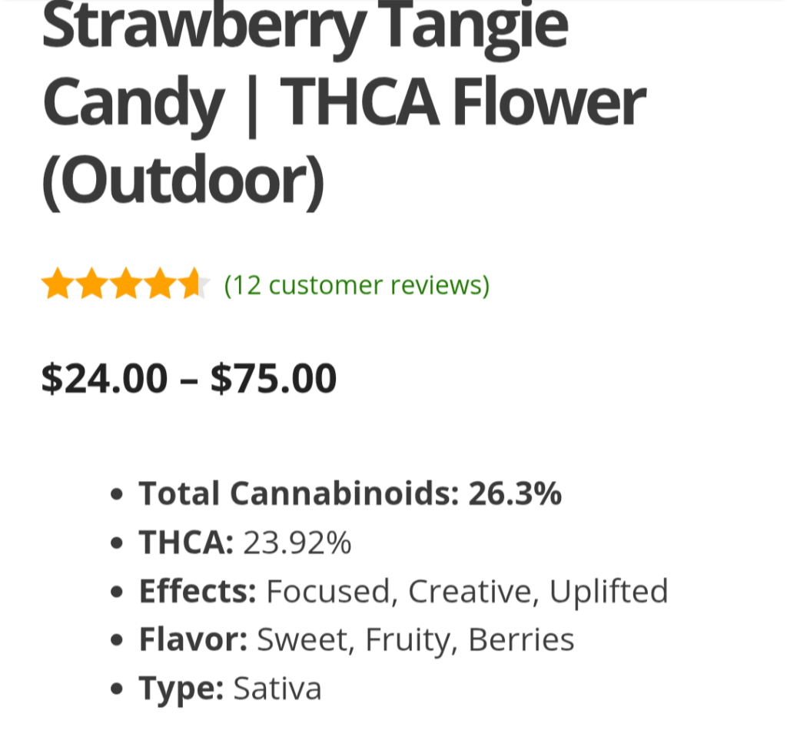Click the word "Creative" in Effects
Image resolution: width=787 pixels, height=750 pixels.
click(472, 592)
